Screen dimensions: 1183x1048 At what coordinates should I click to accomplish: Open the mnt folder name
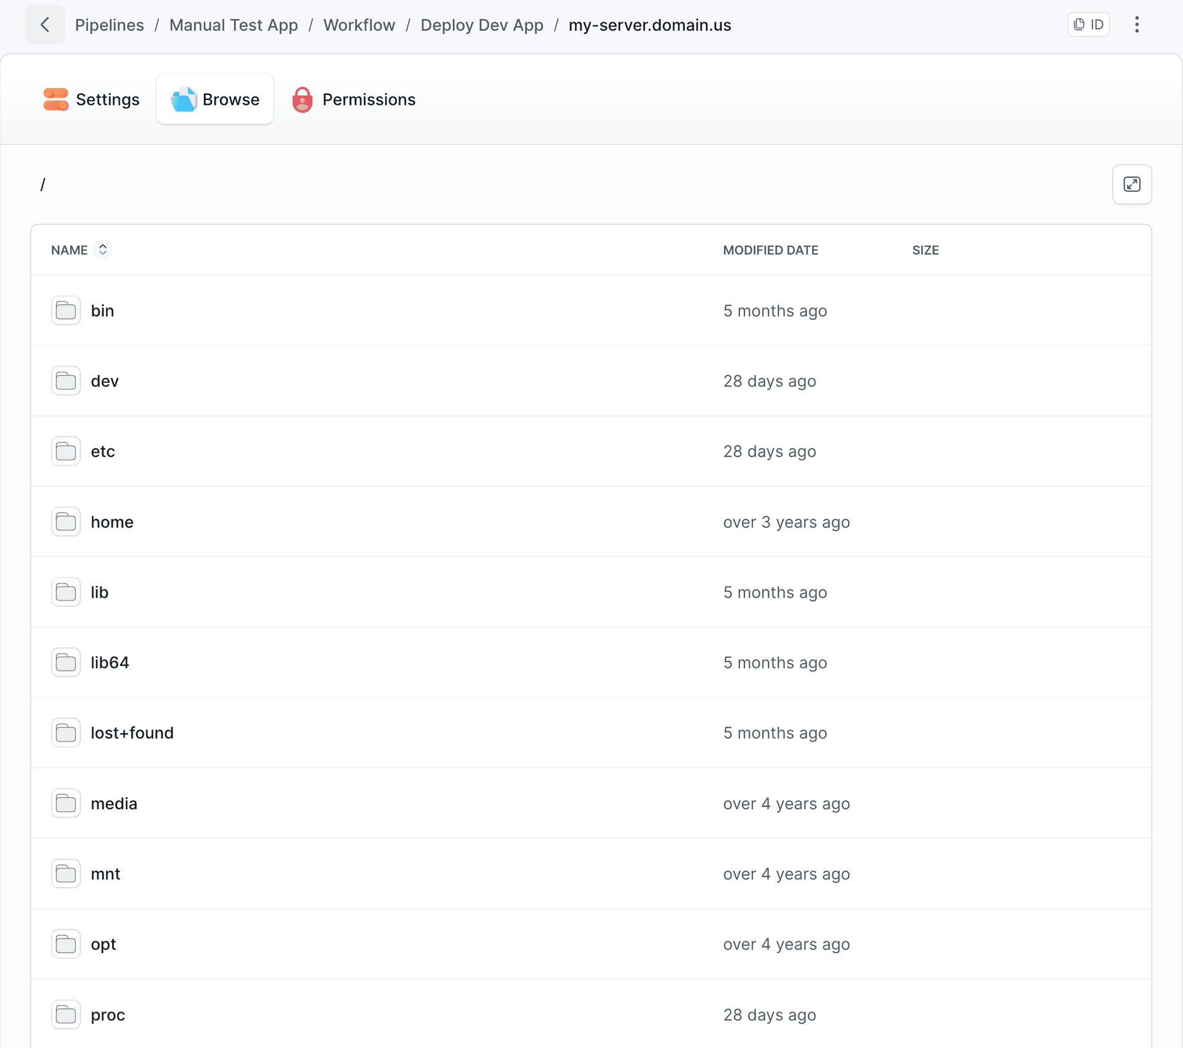[x=105, y=874]
